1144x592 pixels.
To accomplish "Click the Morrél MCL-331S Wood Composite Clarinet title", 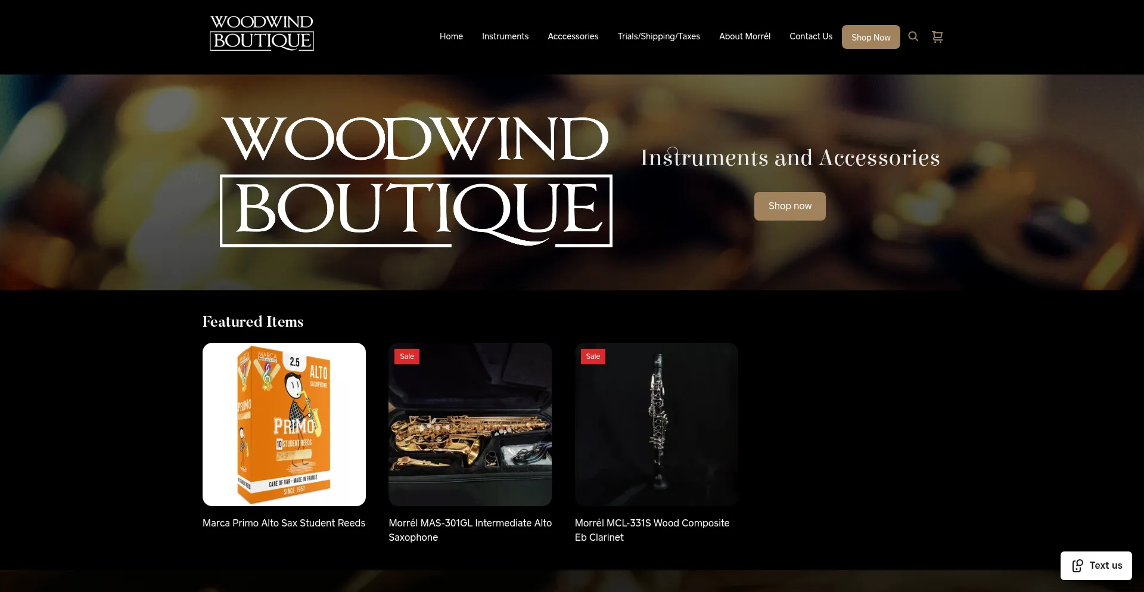I will point(652,530).
